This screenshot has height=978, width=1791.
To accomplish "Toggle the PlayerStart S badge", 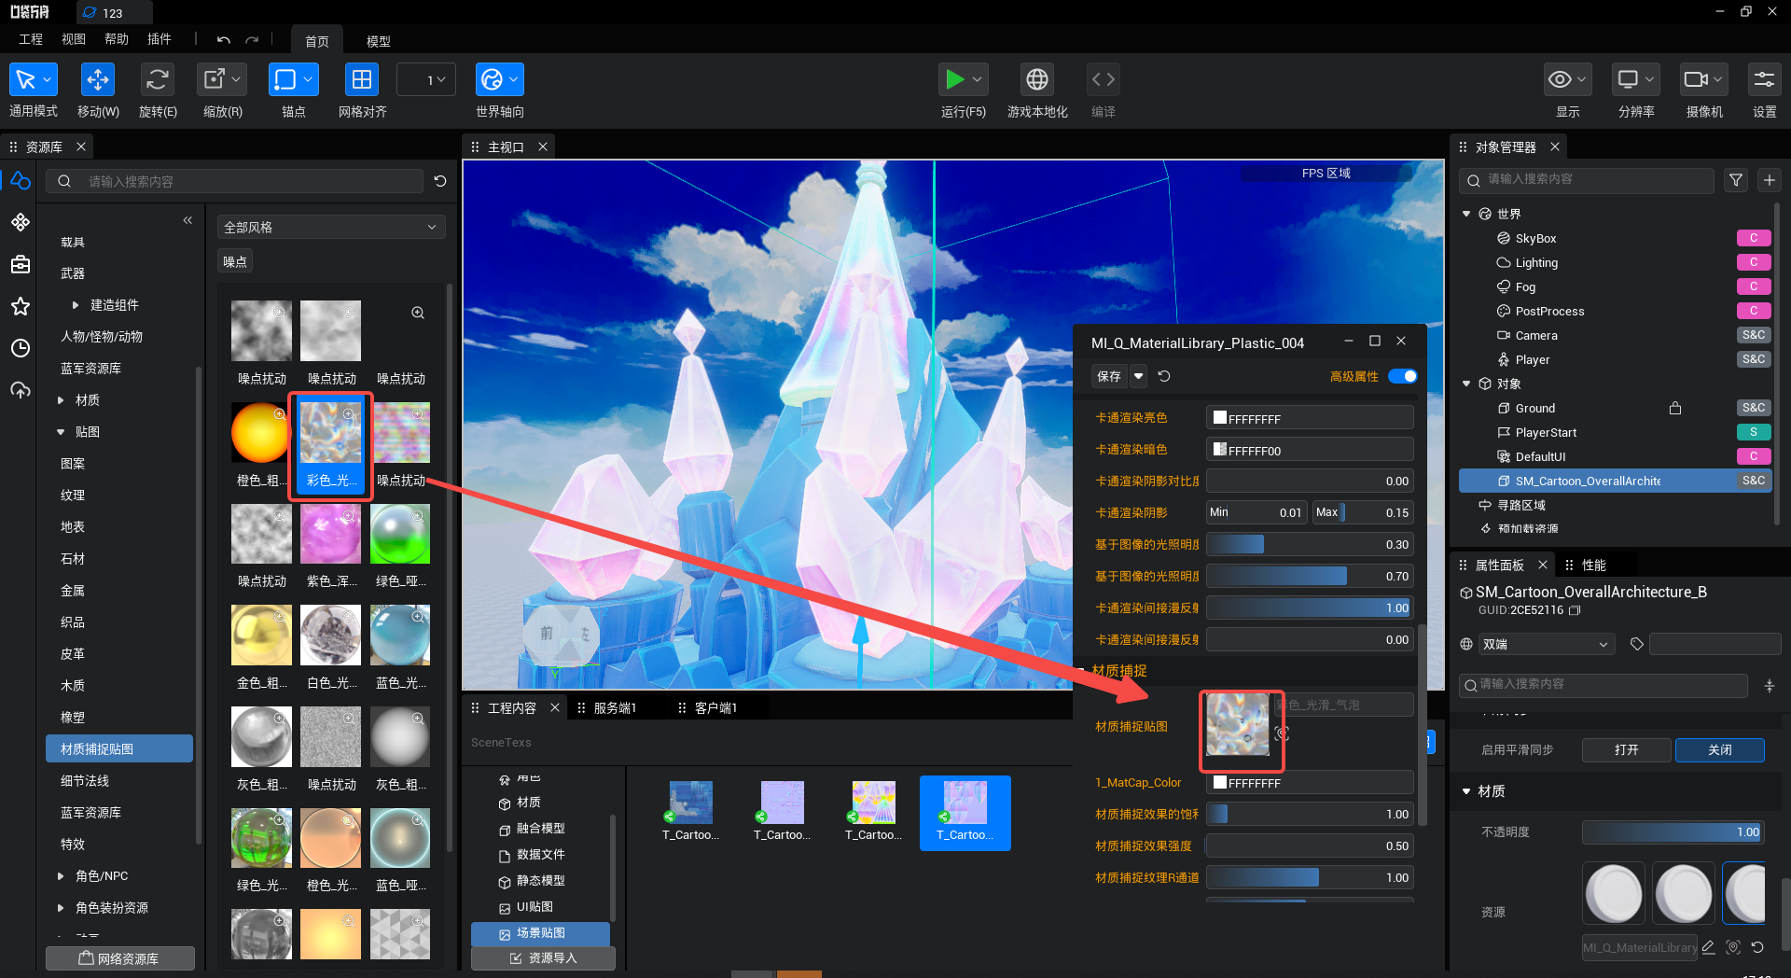I will click(1754, 432).
